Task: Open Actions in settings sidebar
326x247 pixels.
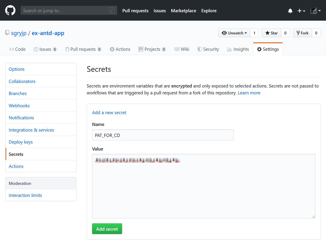Action: 41,166
